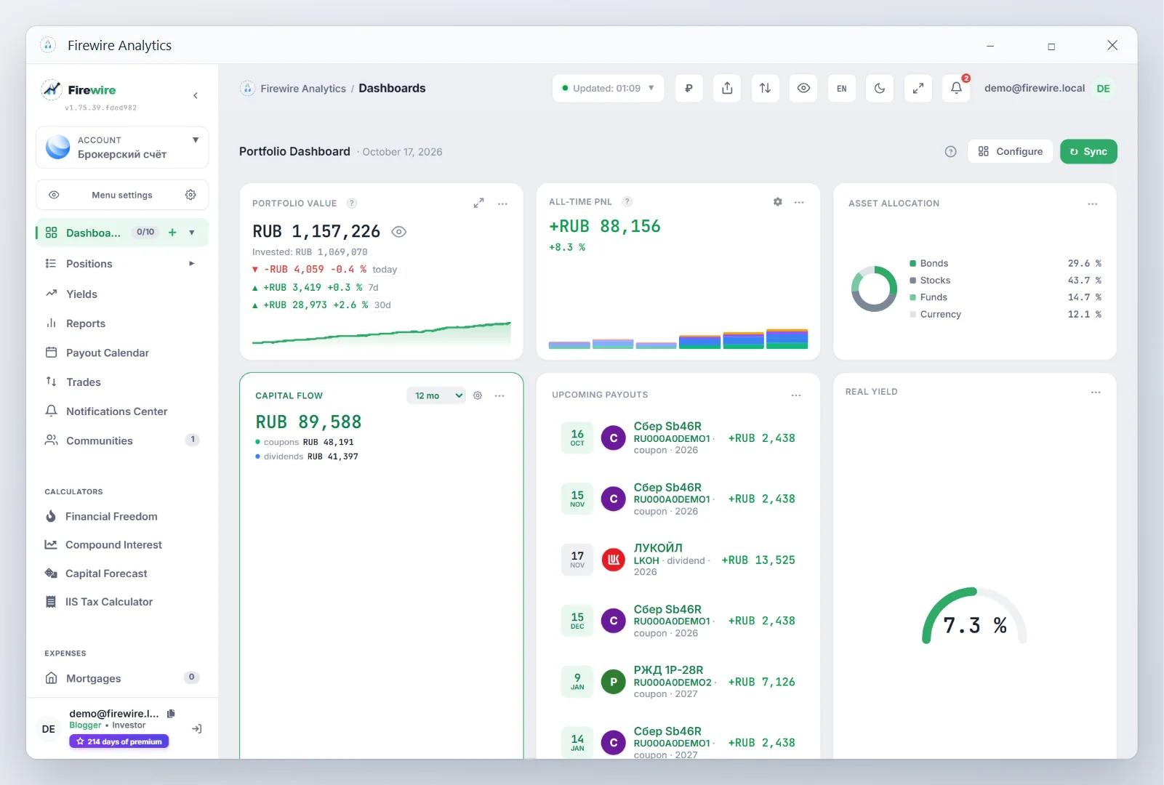Click the ruble currency icon in top toolbar

pyautogui.click(x=689, y=88)
